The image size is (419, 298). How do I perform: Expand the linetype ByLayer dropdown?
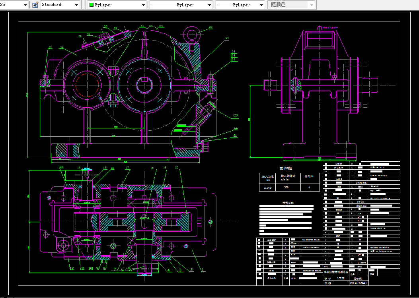[x=209, y=5]
